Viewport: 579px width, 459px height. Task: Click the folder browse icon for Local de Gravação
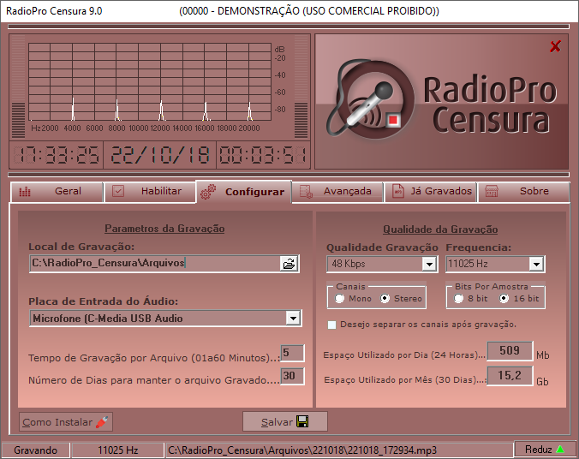289,264
